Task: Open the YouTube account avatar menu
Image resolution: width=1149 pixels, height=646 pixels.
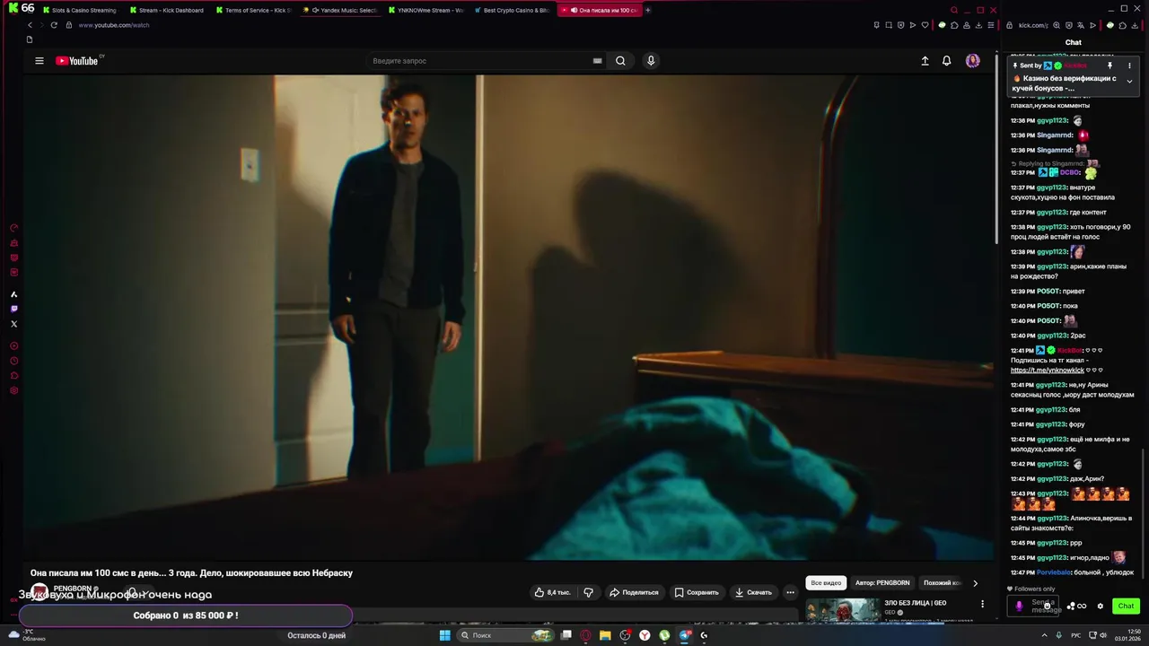Action: pos(972,61)
